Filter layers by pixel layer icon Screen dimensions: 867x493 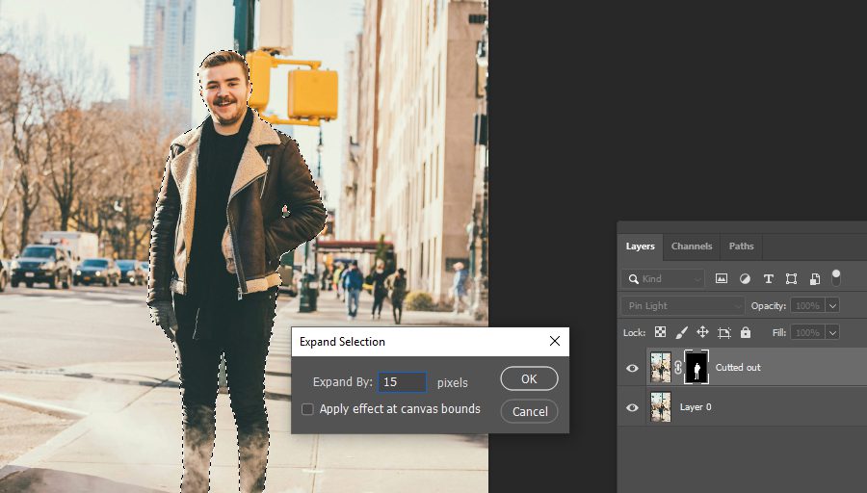pos(721,278)
